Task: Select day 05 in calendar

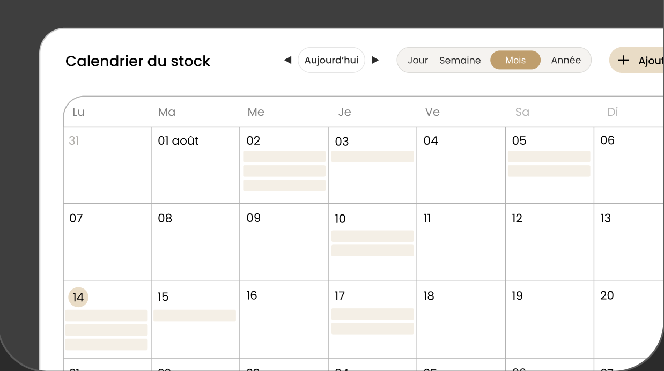Action: coord(519,140)
